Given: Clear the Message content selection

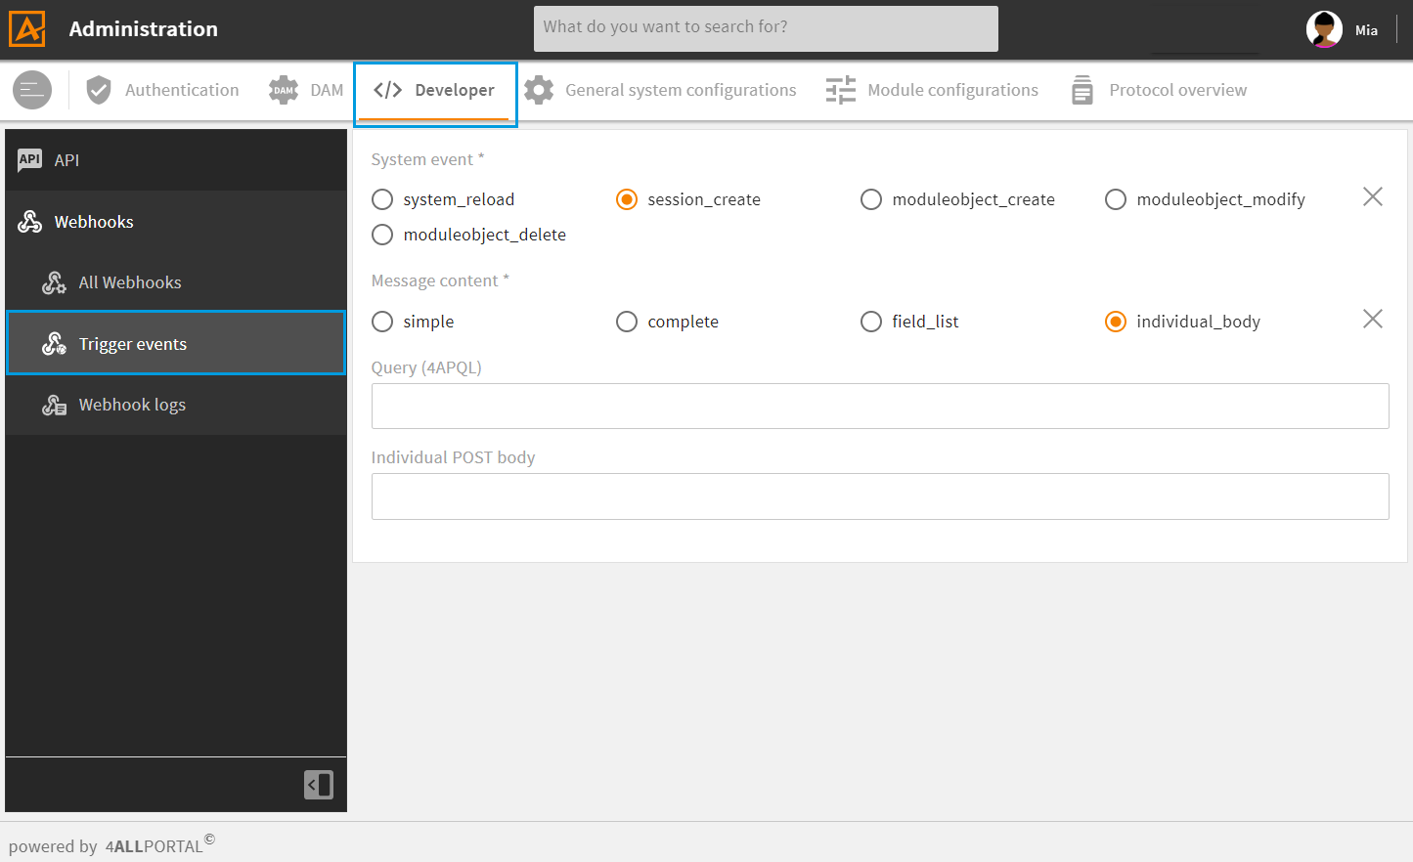Looking at the screenshot, I should click(x=1373, y=319).
